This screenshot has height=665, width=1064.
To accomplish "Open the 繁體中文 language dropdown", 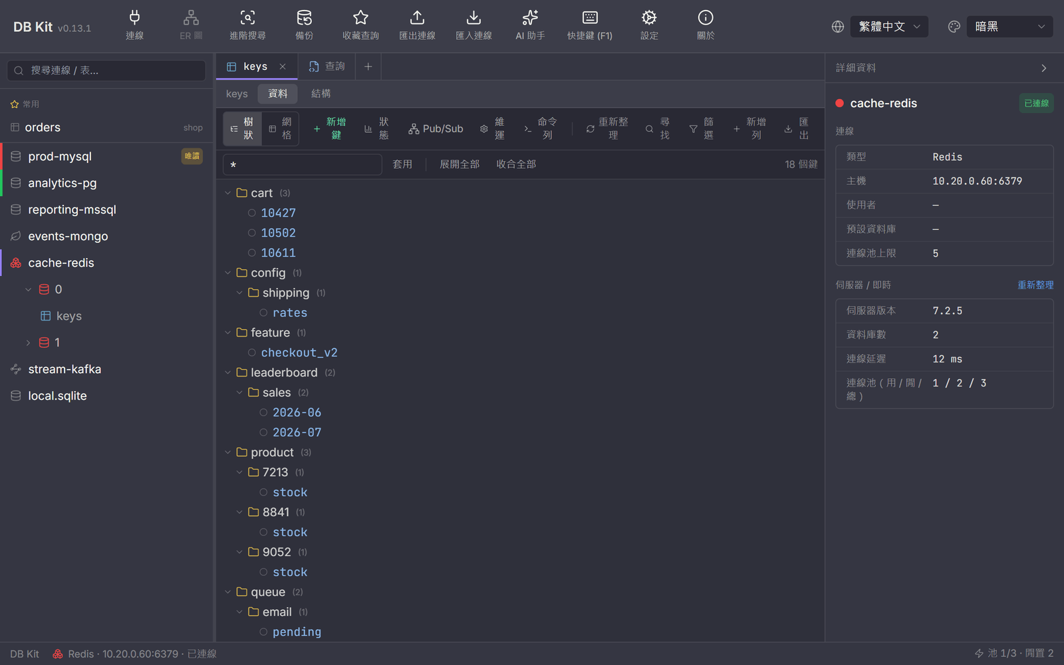I will [x=889, y=27].
